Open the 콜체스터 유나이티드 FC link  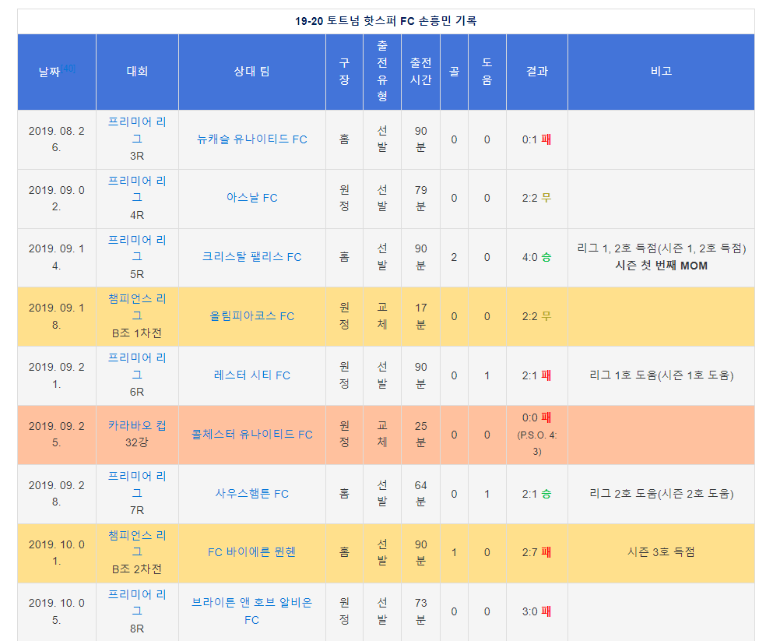click(252, 435)
